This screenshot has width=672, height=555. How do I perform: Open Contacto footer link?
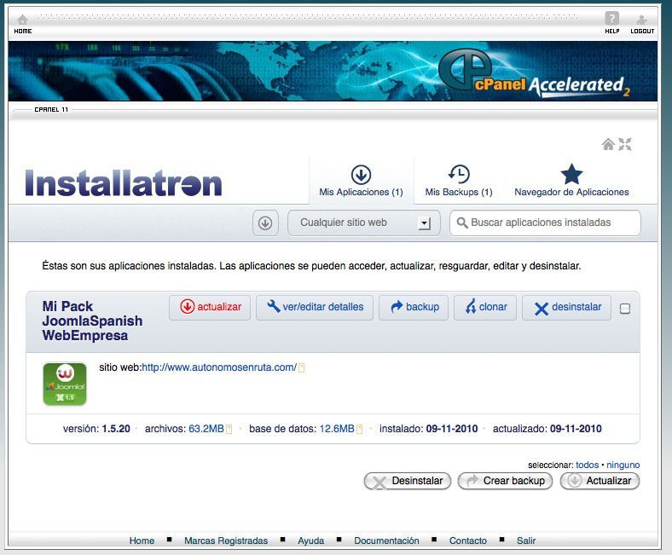click(x=468, y=541)
